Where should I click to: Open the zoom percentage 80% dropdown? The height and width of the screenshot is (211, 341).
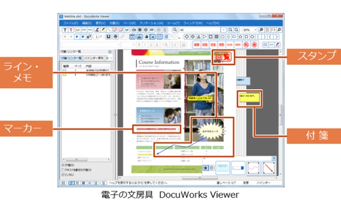(x=255, y=30)
